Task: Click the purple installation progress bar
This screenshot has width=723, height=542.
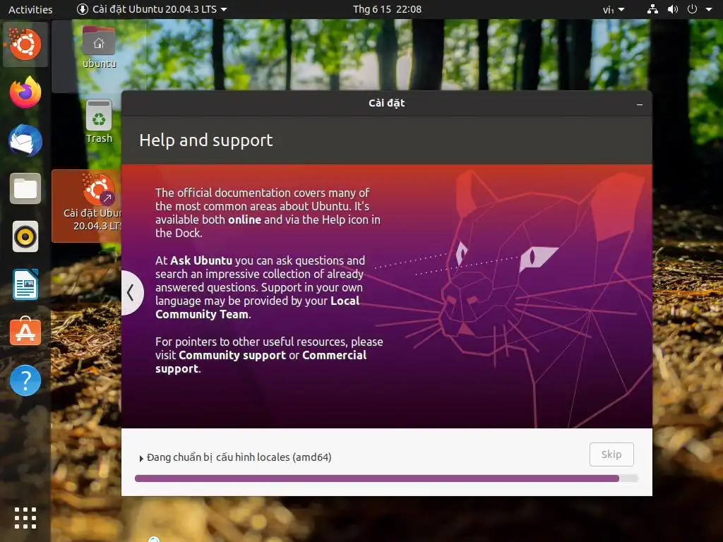Action: click(x=386, y=479)
